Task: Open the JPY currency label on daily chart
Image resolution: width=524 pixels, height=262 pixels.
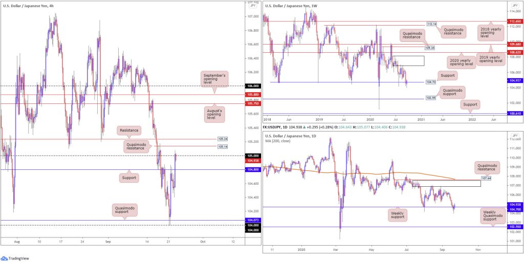Action: click(x=515, y=136)
